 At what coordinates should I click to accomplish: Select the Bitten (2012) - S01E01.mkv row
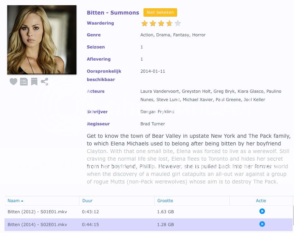pos(37,212)
